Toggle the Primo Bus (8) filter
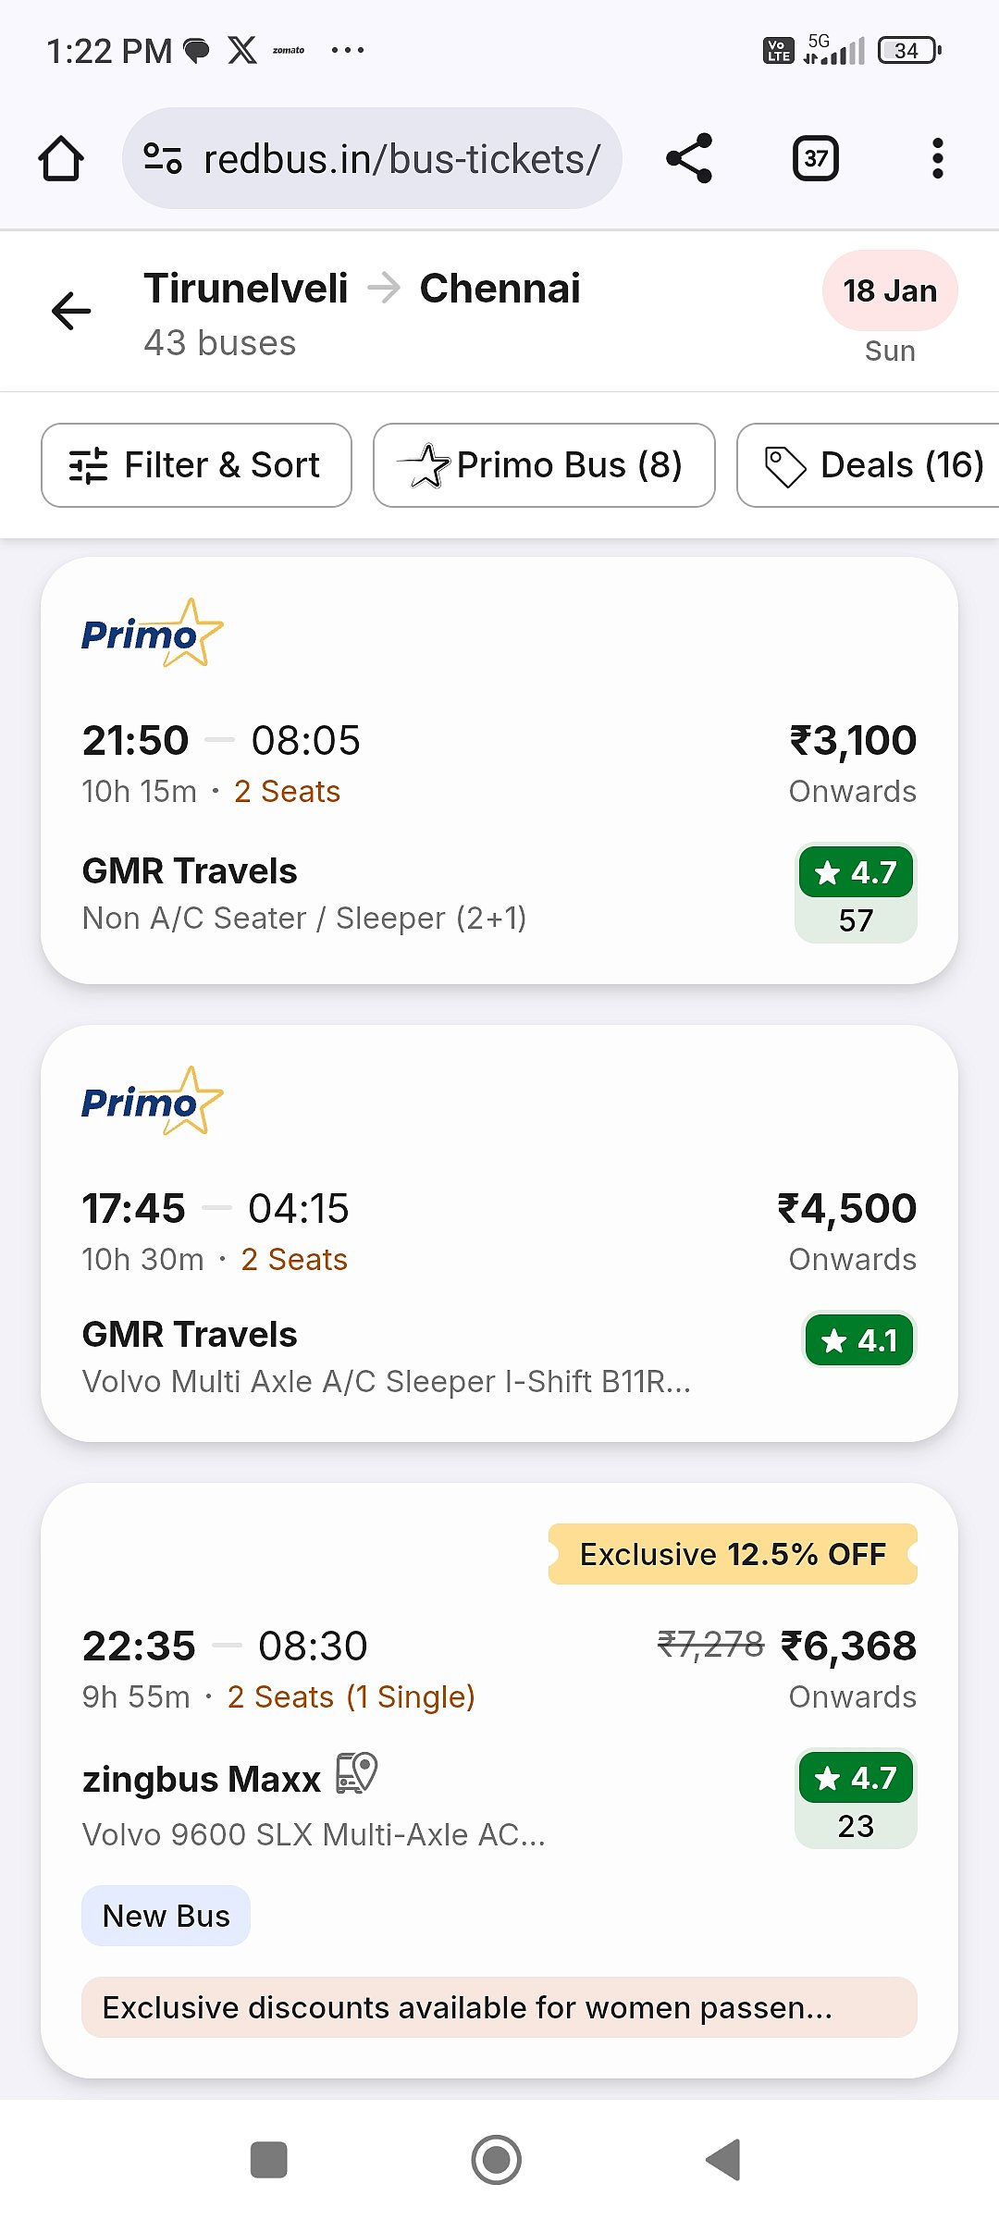The width and height of the screenshot is (999, 2220). pyautogui.click(x=544, y=465)
